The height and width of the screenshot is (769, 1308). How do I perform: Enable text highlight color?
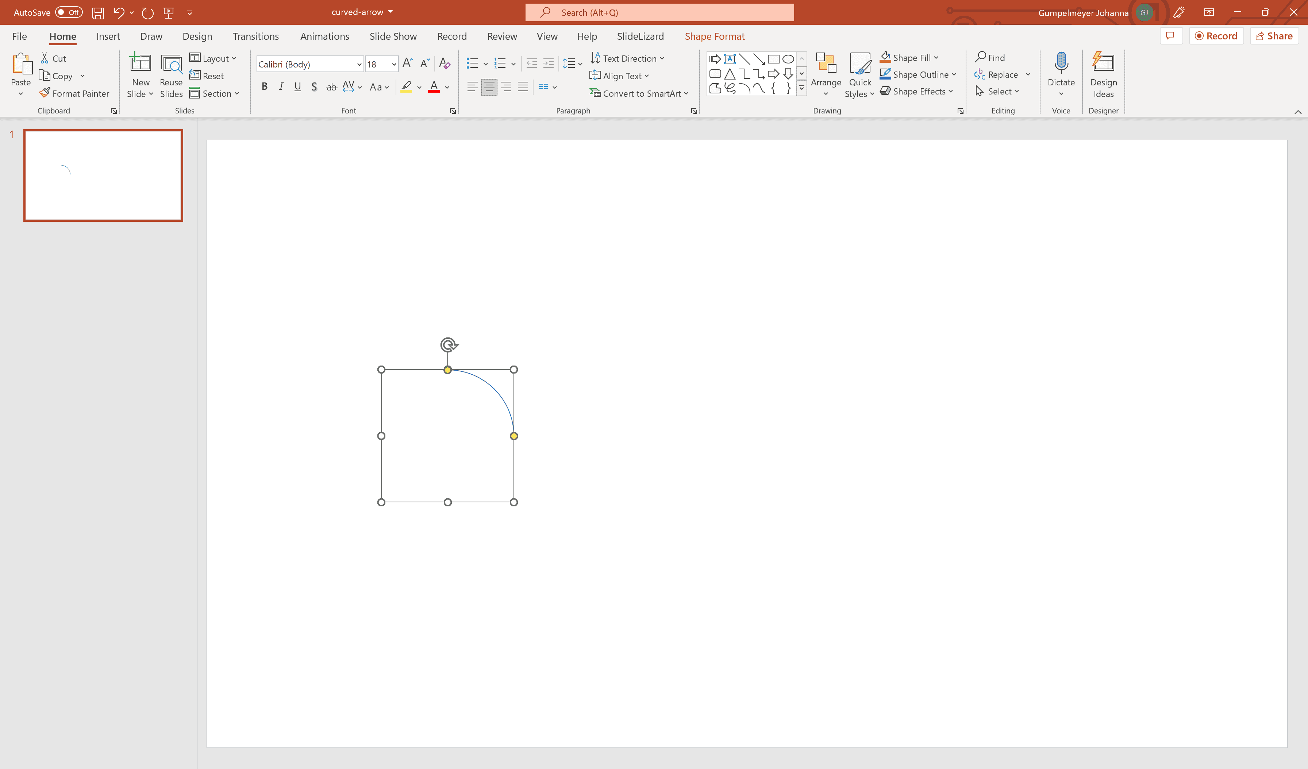(406, 86)
